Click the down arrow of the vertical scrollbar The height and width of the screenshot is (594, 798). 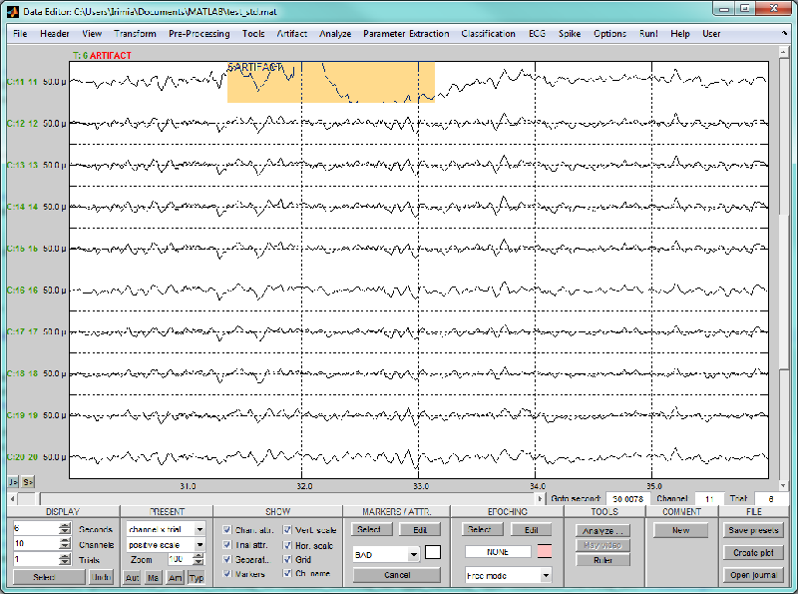[783, 485]
